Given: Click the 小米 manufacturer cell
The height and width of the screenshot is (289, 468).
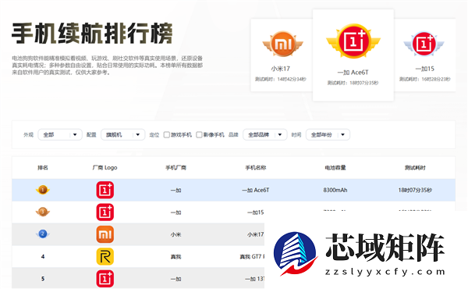Looking at the screenshot, I should (x=175, y=234).
